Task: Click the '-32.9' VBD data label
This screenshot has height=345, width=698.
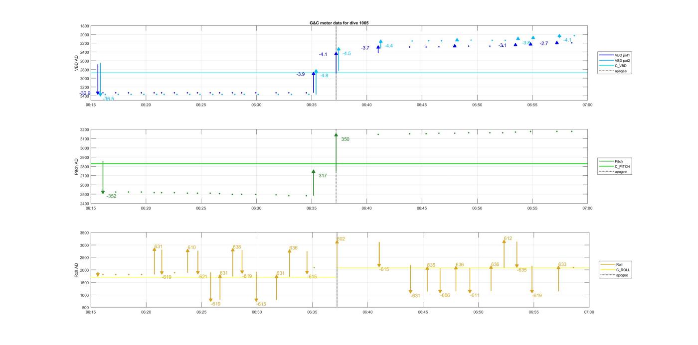Action: pos(85,93)
